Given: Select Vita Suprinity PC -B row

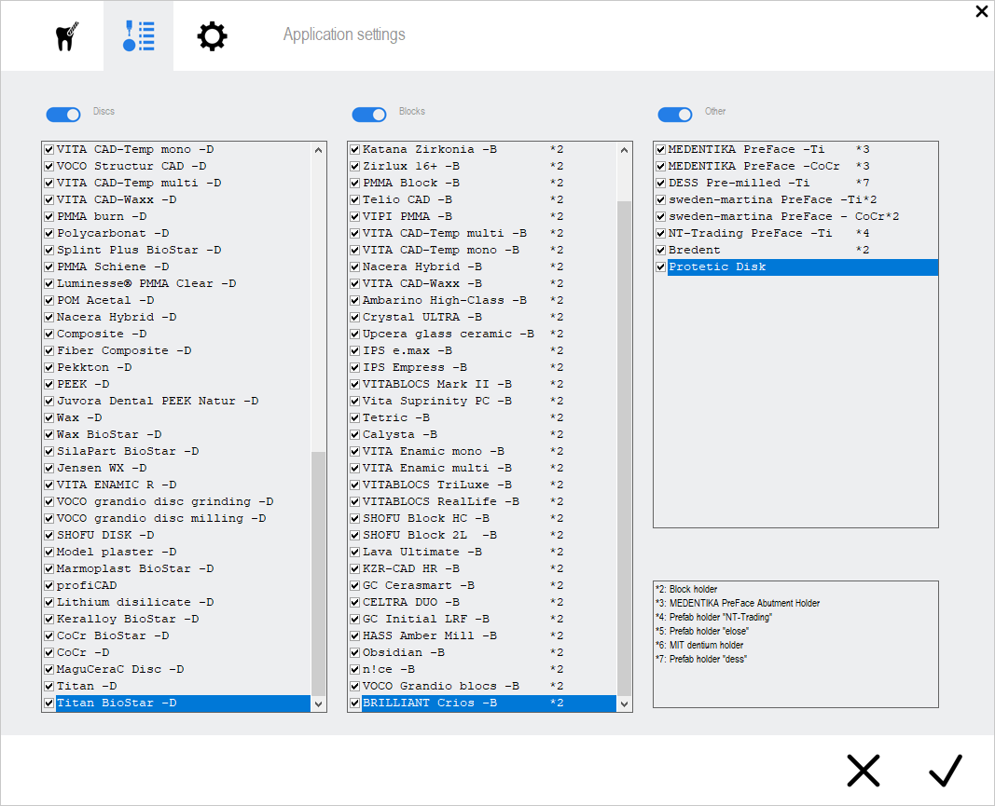Looking at the screenshot, I should pos(483,401).
